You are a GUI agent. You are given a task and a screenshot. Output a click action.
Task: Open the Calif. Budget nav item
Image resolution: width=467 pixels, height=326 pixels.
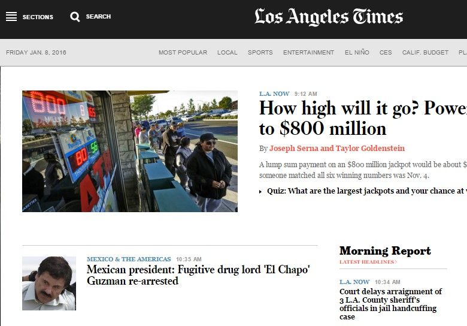pyautogui.click(x=425, y=53)
